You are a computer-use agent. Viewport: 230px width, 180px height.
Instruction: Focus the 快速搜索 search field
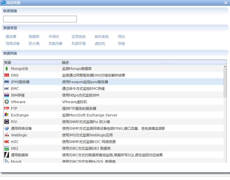pyautogui.click(x=40, y=19)
